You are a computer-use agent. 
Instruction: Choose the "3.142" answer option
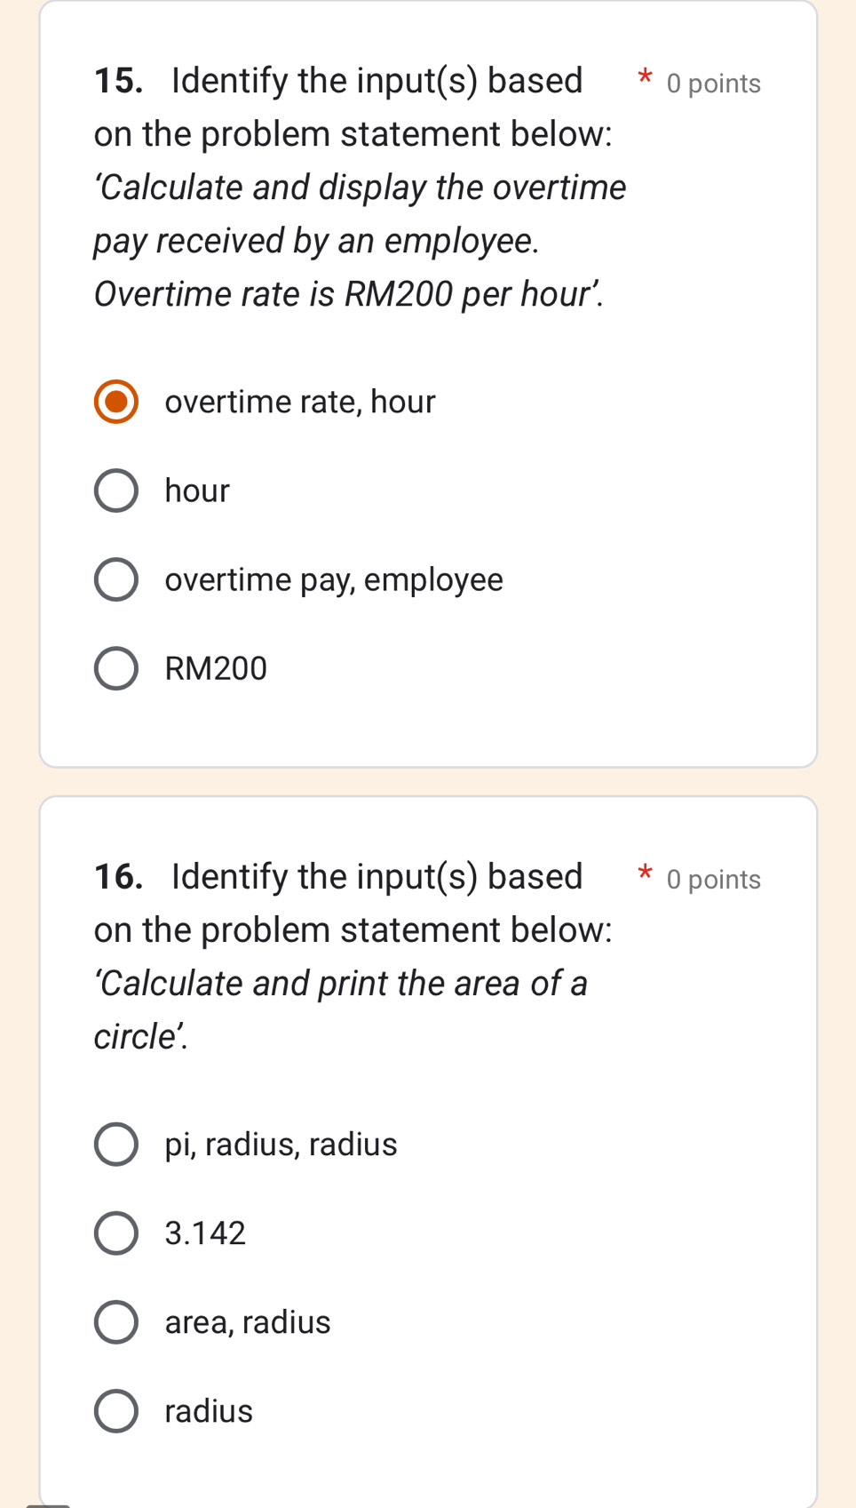(115, 1233)
